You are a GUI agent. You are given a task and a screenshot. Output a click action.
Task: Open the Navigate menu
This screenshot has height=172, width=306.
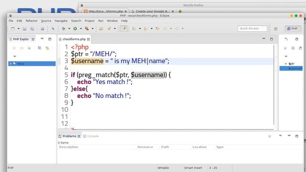[x=61, y=21]
